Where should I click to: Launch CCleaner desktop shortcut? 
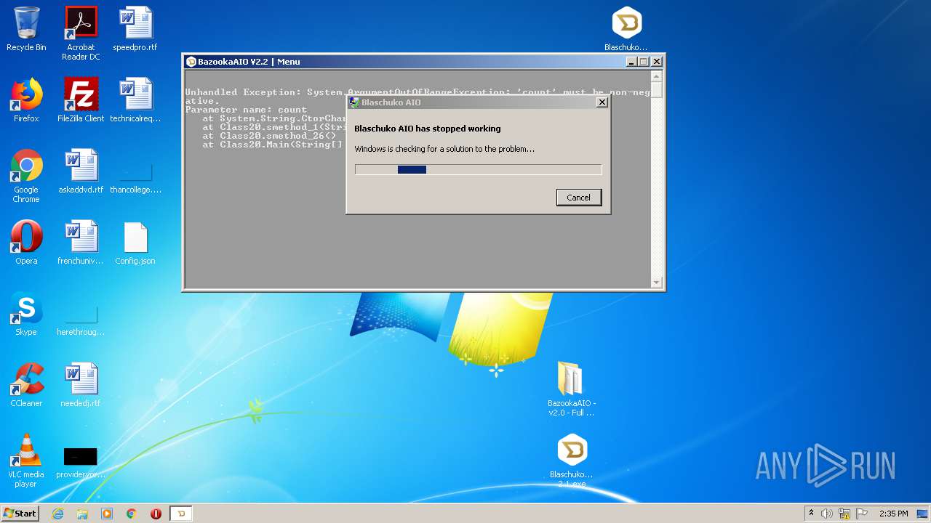coord(26,385)
